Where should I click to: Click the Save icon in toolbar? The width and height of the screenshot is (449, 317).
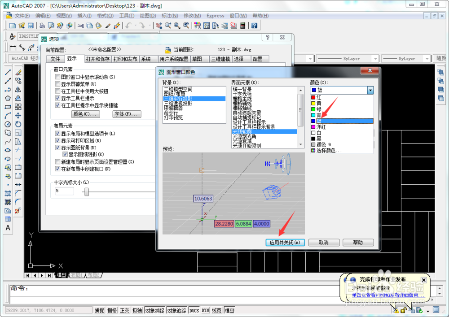(31, 26)
